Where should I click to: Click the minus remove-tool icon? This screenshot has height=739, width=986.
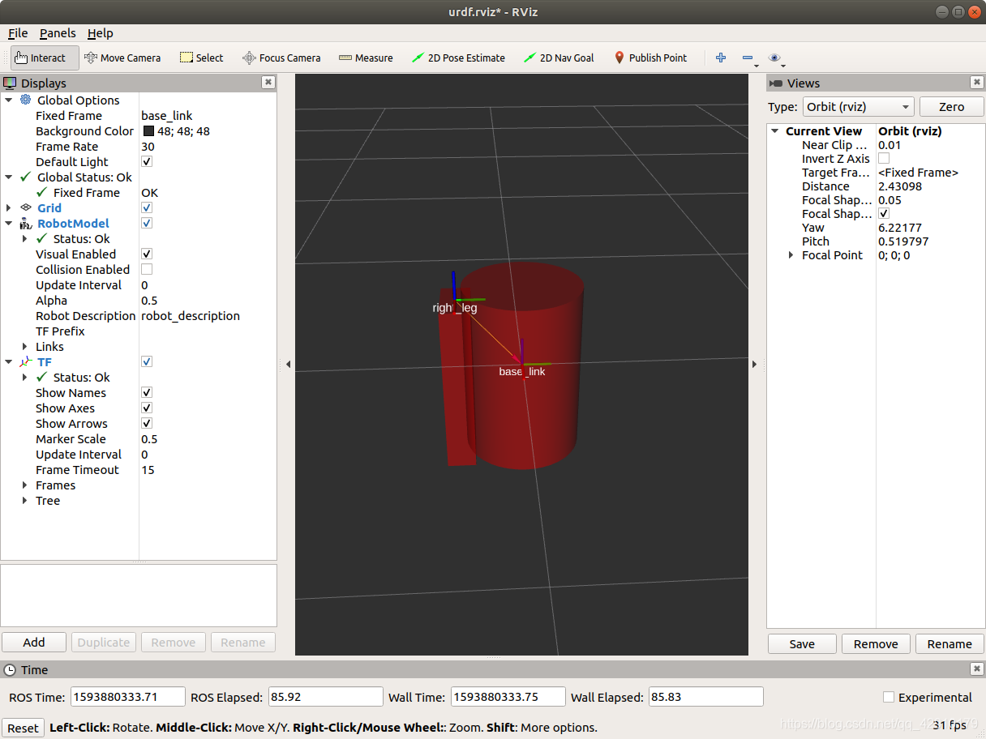coord(748,58)
